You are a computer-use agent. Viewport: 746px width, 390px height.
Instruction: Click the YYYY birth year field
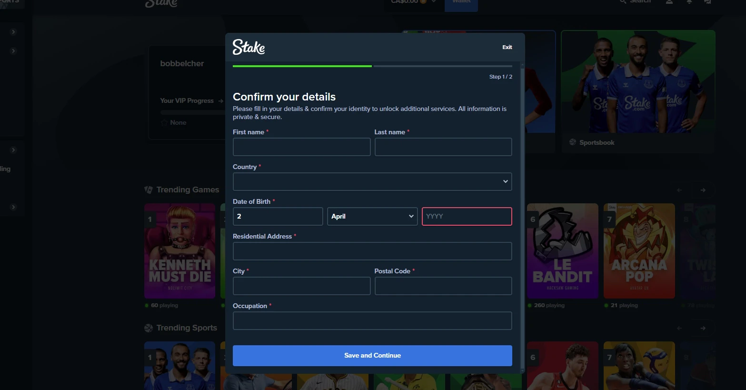467,216
